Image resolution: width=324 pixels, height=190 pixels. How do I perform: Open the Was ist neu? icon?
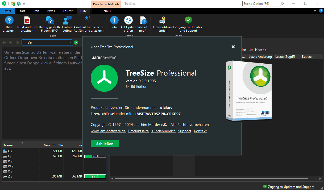tap(143, 20)
